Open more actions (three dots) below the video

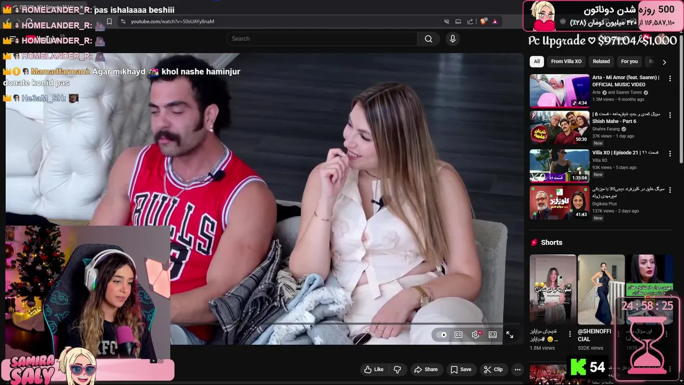click(x=517, y=369)
